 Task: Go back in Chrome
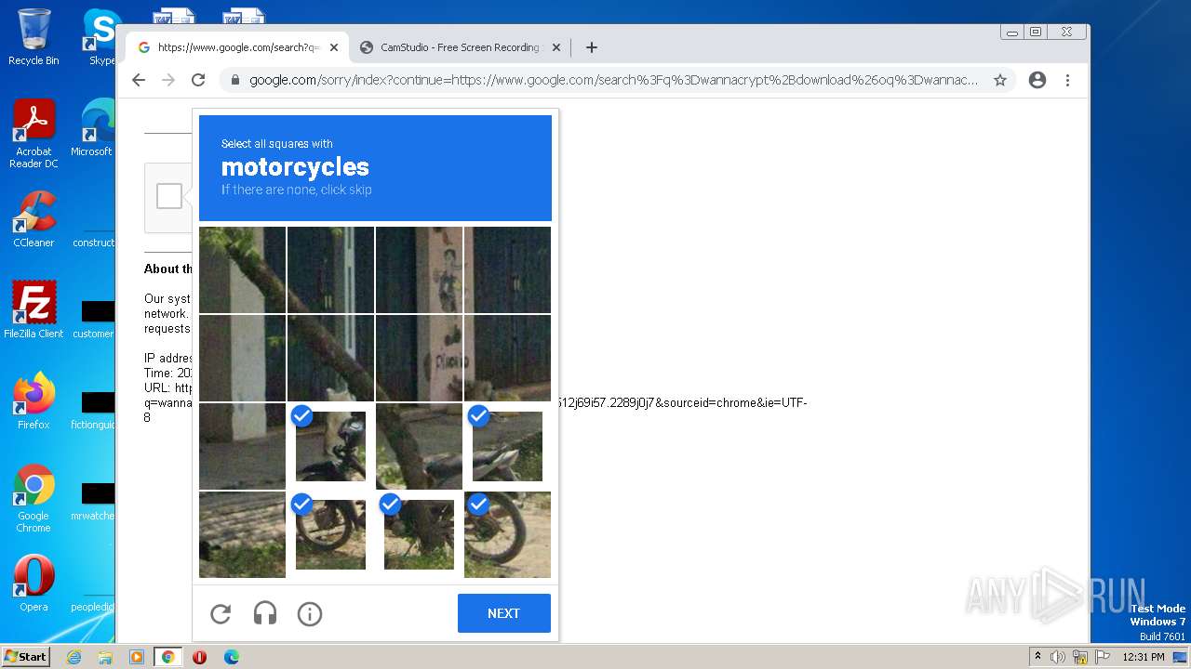tap(139, 80)
